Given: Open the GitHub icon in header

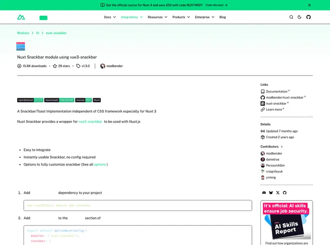Looking at the screenshot, I should [308, 17].
